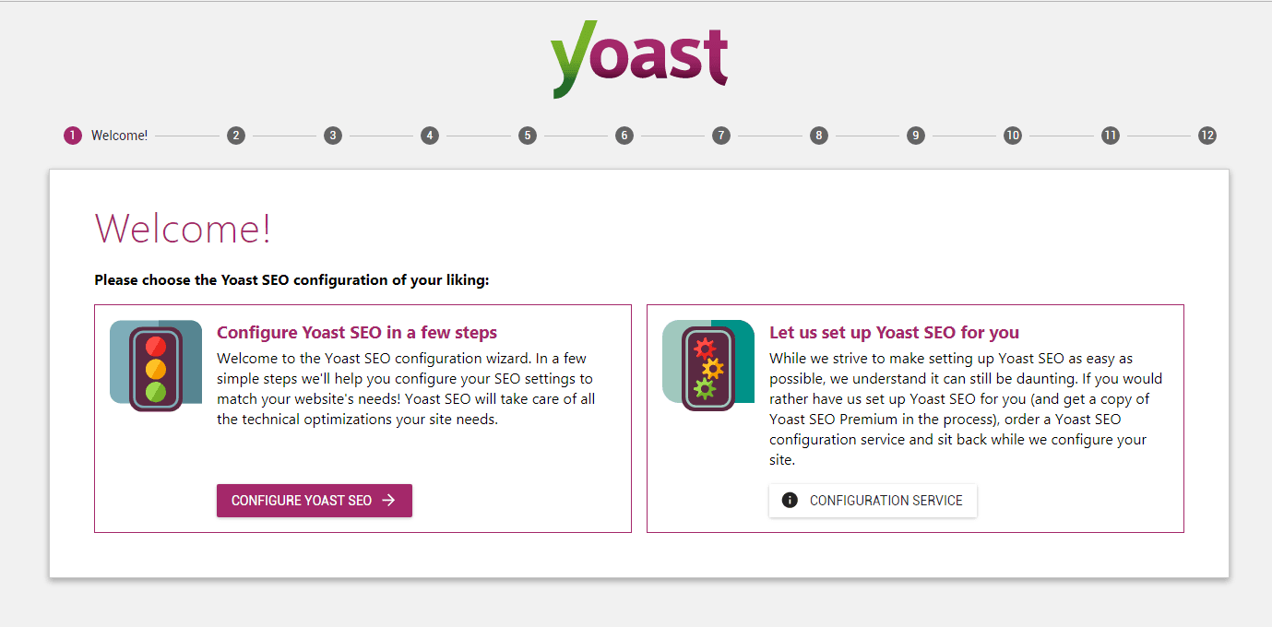
Task: Select wizard step 11
Action: point(1110,136)
